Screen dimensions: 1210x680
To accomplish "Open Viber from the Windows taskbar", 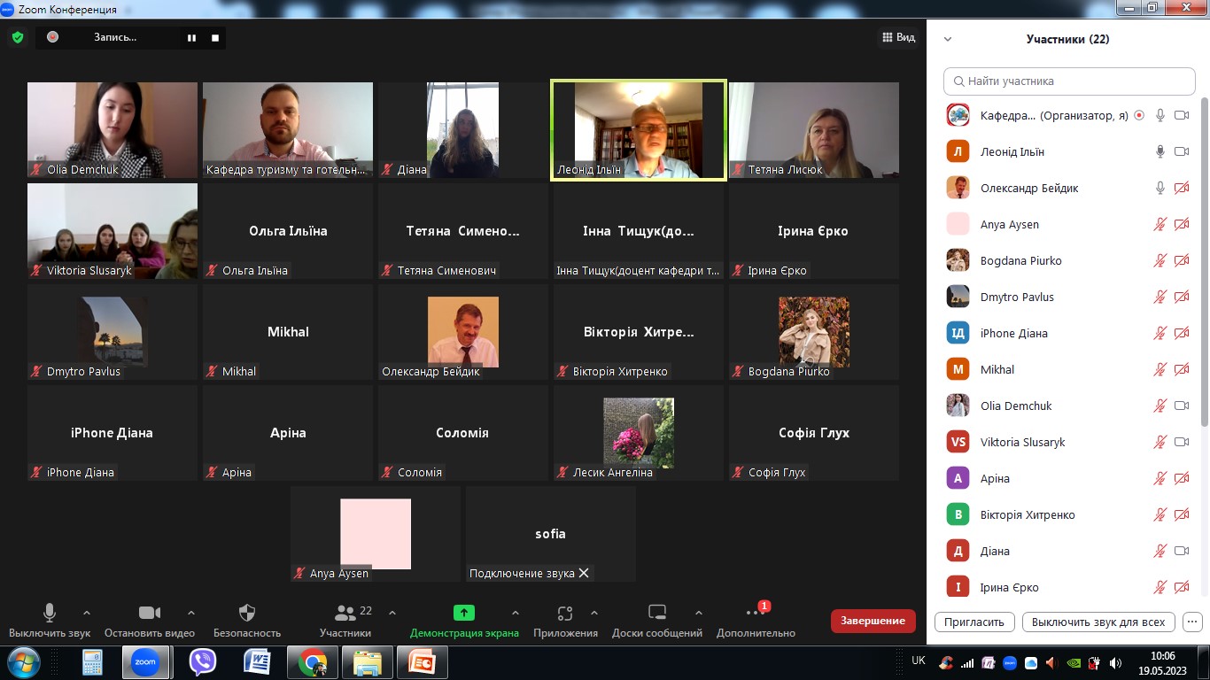I will 203,661.
